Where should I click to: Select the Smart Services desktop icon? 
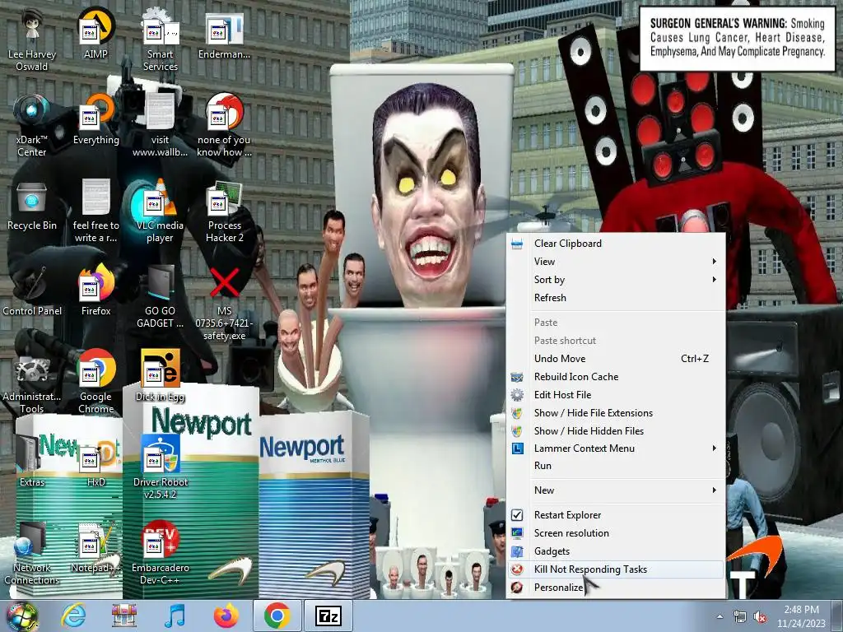click(161, 40)
